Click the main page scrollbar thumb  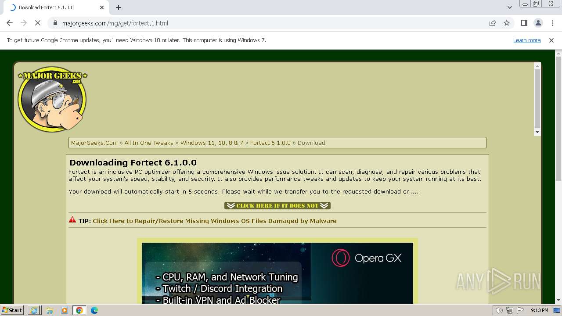point(558,118)
